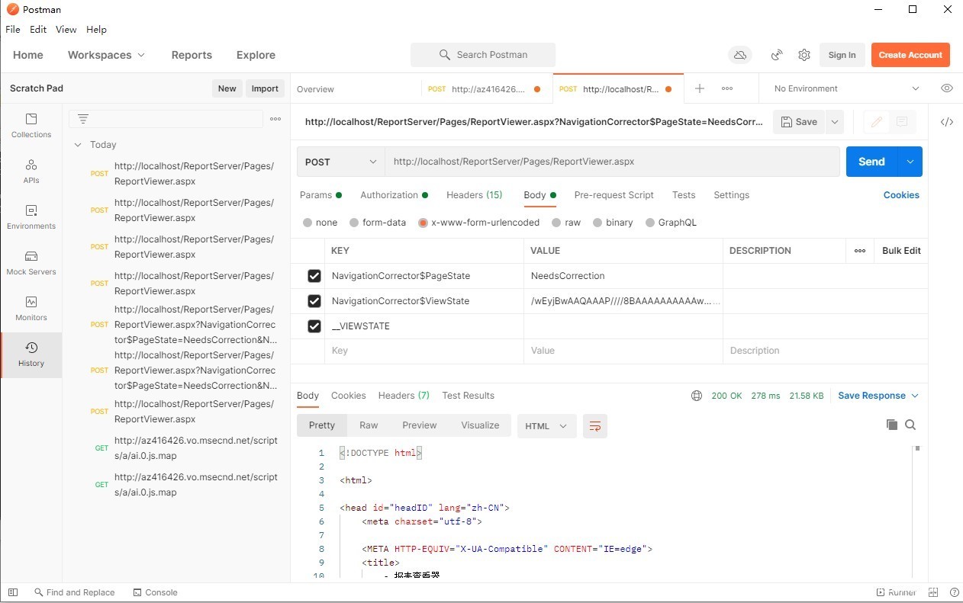Open the Mock Servers sidebar icon

31,263
